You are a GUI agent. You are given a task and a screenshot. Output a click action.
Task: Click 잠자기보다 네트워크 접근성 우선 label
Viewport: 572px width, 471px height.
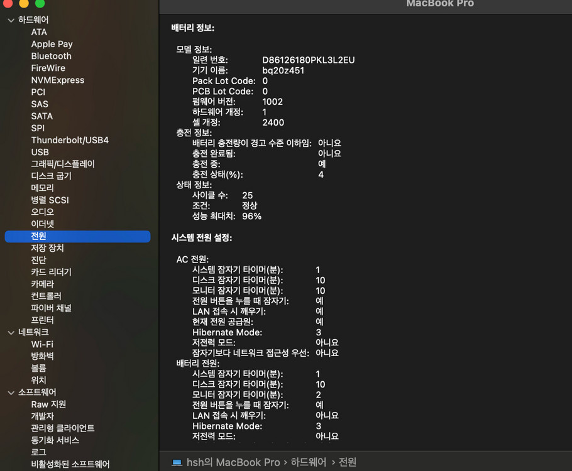click(x=251, y=353)
